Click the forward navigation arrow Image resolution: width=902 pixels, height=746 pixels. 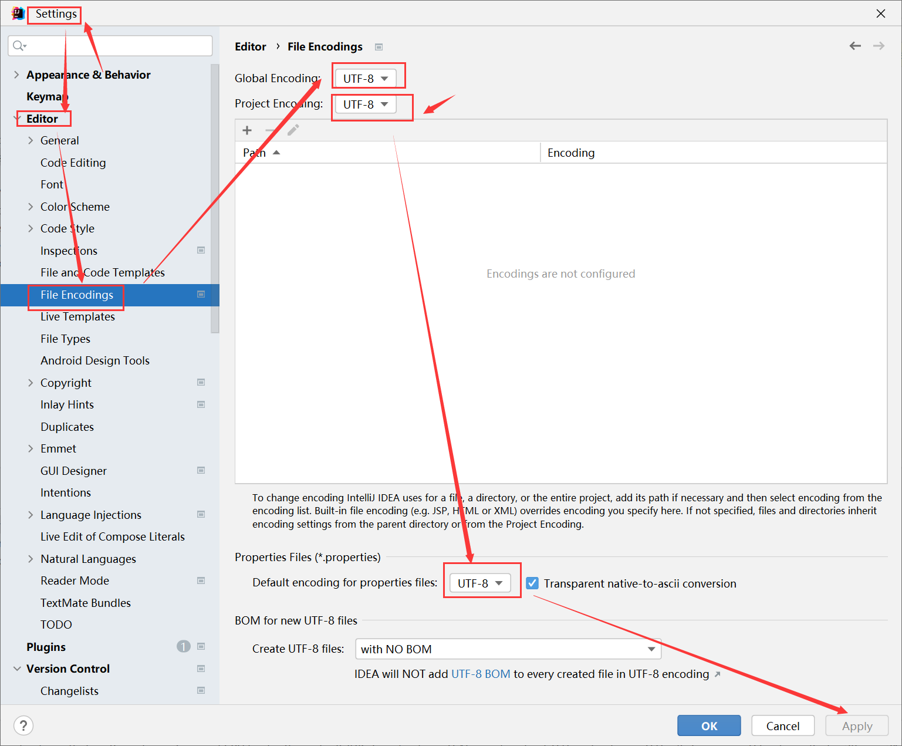coord(879,46)
